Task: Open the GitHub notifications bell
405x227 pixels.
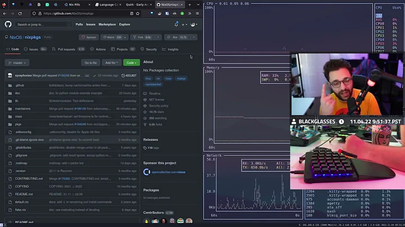Action: tap(176, 24)
